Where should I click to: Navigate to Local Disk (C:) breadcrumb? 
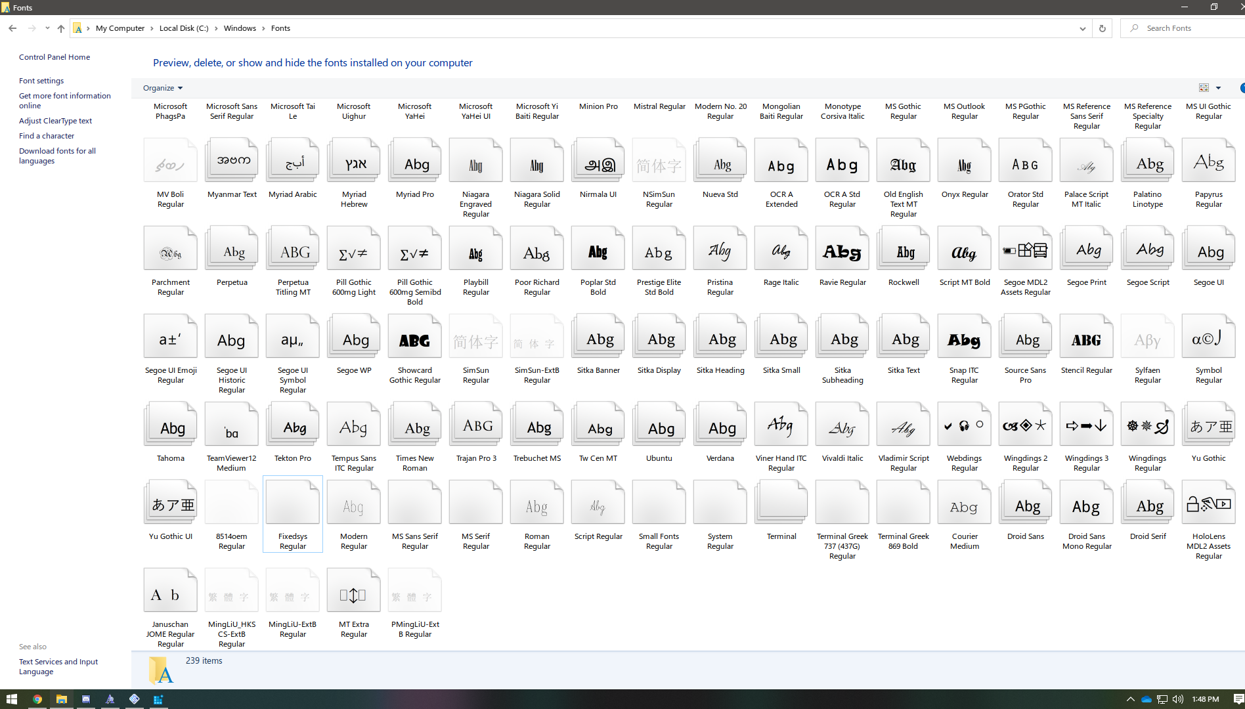point(184,28)
